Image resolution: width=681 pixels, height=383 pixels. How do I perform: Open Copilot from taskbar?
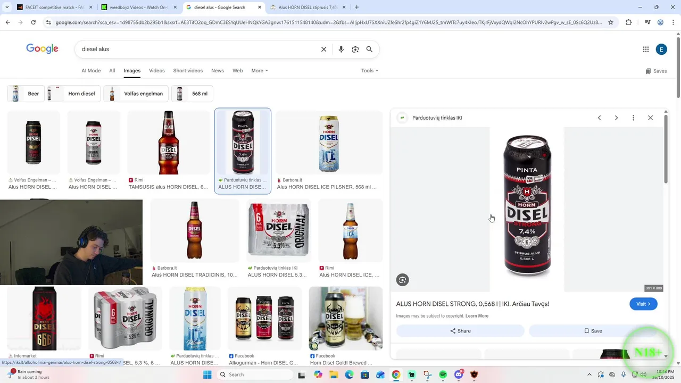[x=318, y=374]
